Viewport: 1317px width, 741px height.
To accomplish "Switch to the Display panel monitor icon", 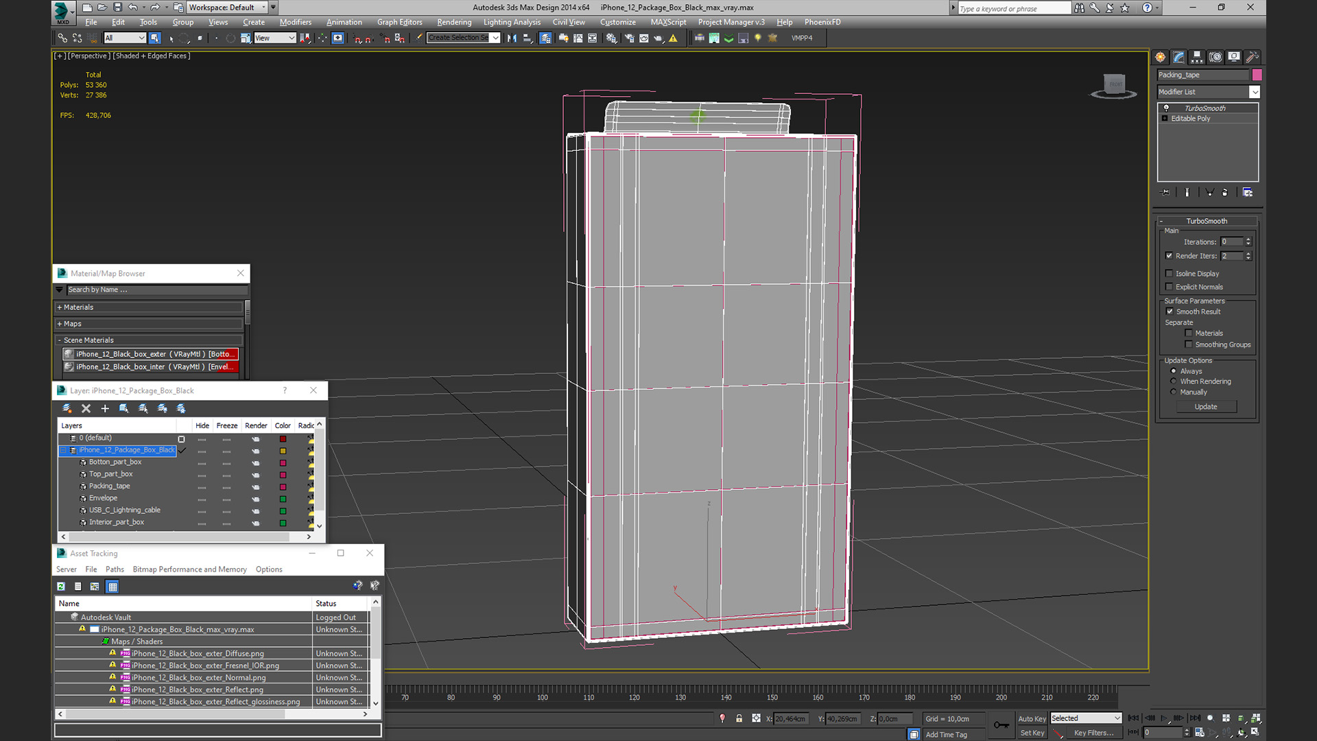I will pyautogui.click(x=1234, y=57).
